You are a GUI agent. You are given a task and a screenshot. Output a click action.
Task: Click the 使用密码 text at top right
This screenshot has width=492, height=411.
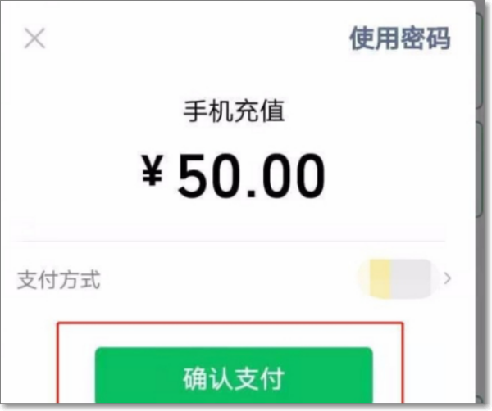click(x=400, y=38)
